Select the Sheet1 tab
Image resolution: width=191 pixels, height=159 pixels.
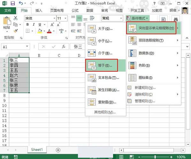tap(37, 150)
